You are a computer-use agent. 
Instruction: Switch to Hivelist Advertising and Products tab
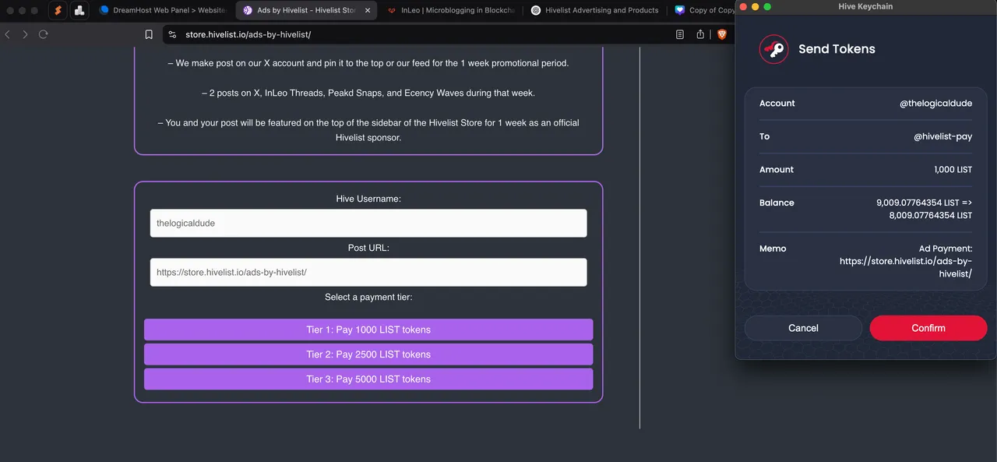coord(594,11)
